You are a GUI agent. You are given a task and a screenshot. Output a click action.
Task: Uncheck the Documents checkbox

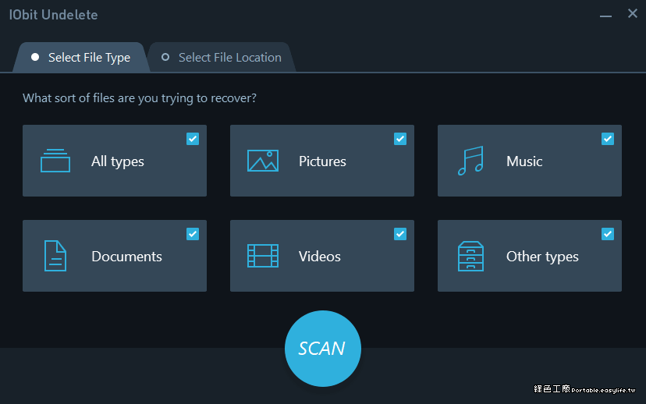pos(193,234)
